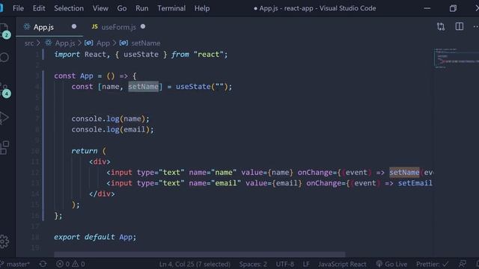Change file encoding UTF-8
The image size is (479, 269).
point(284,264)
